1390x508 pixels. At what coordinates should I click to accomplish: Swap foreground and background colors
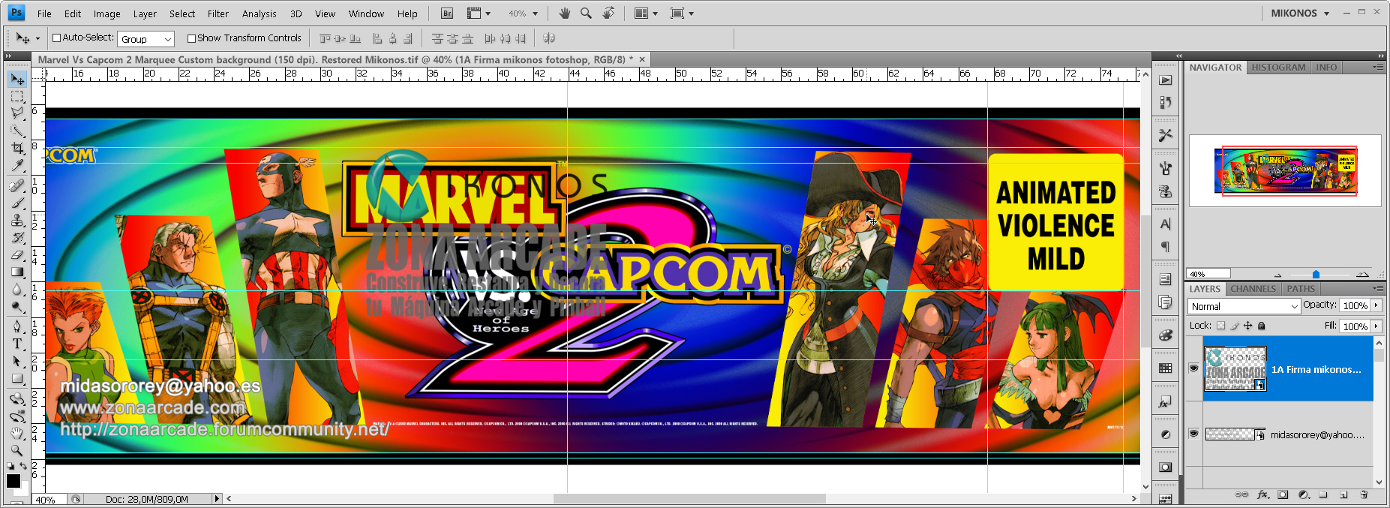24,466
